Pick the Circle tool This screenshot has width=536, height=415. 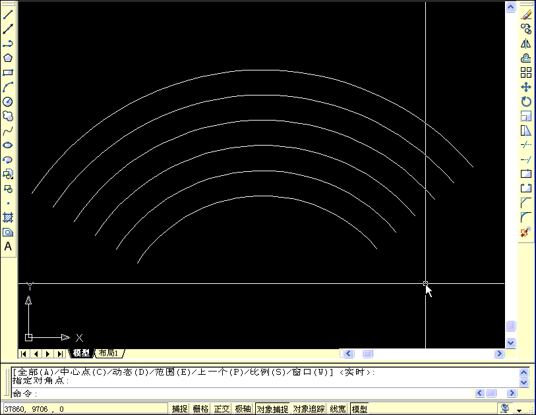click(x=7, y=102)
